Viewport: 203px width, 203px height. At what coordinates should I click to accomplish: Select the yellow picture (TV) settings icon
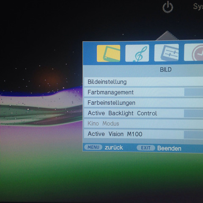tap(108, 53)
